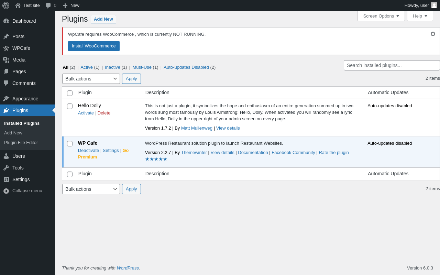440x275 pixels.
Task: Check the Hello Dolly plugin checkbox
Action: [70, 106]
